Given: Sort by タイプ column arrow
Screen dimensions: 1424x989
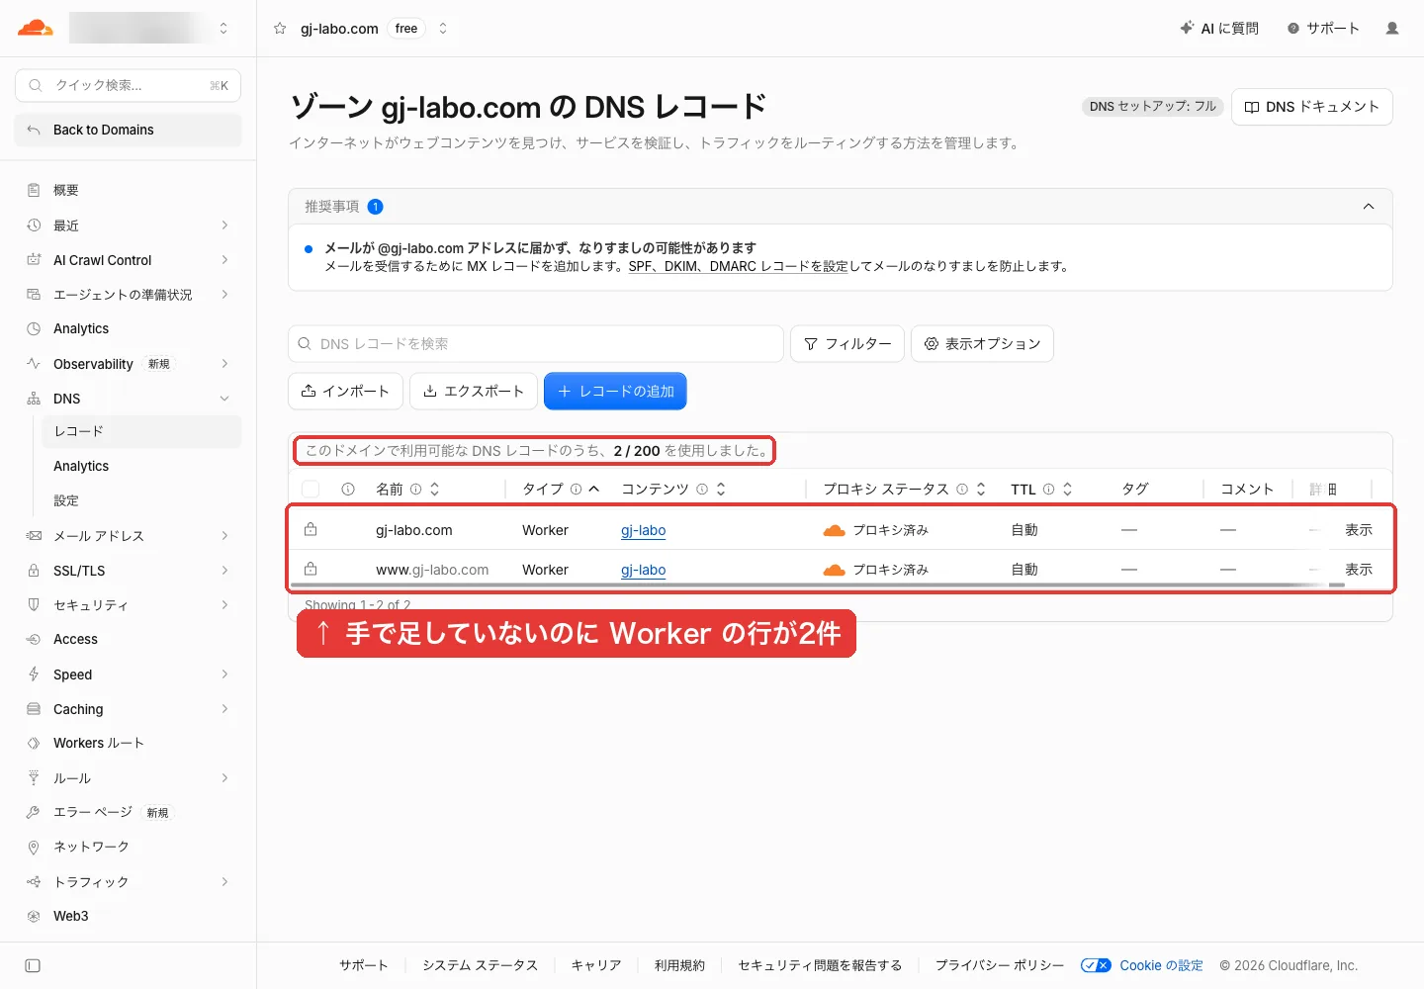Looking at the screenshot, I should point(594,490).
